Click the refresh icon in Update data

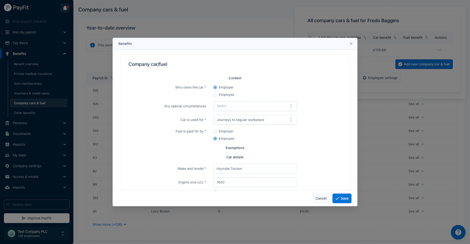coord(8,205)
